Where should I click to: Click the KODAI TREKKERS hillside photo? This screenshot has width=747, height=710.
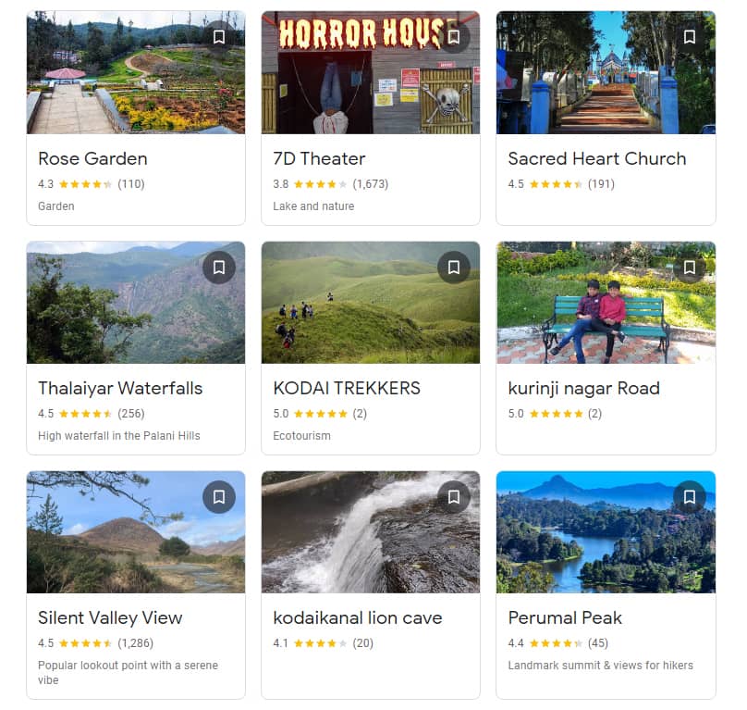pos(371,303)
